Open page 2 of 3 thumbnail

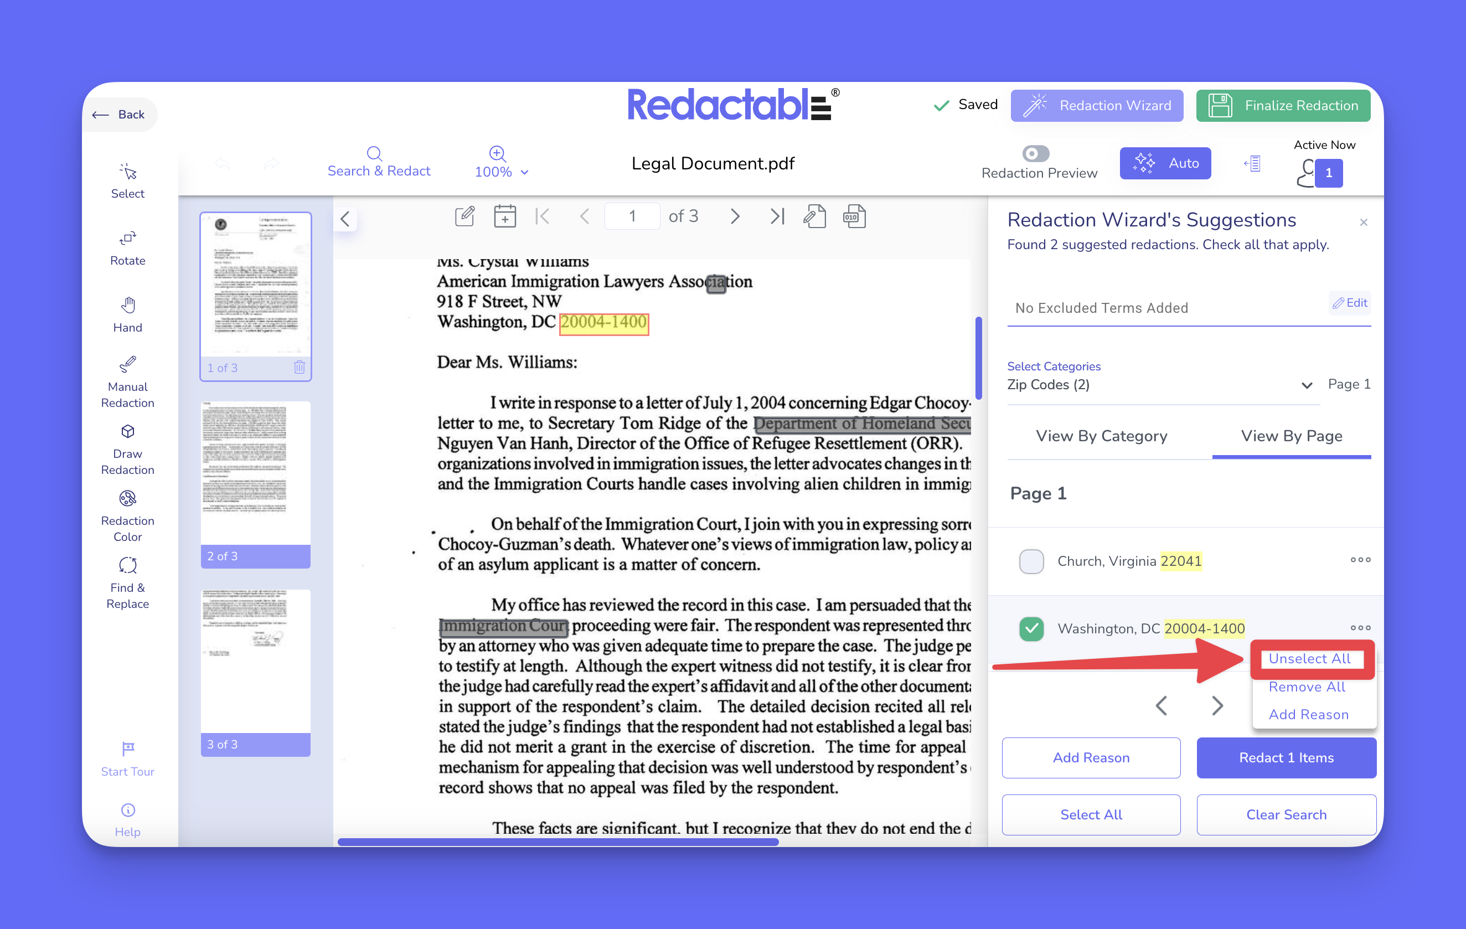pyautogui.click(x=255, y=483)
